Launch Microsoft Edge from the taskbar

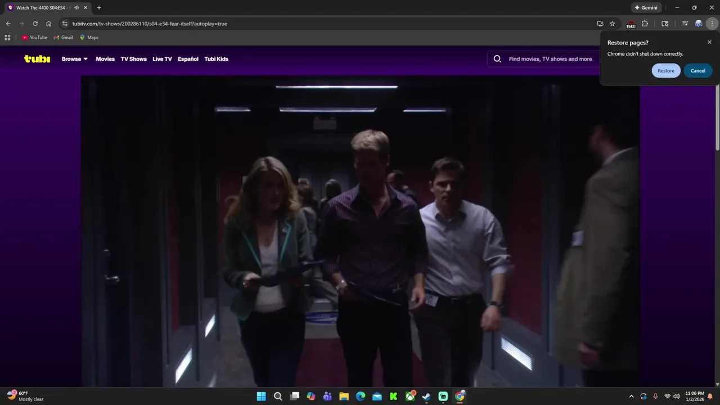point(361,397)
